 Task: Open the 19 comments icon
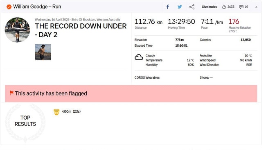point(244,7)
